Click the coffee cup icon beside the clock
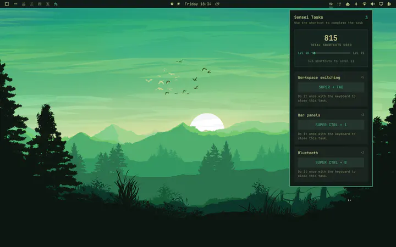The image size is (396, 247). 217,4
